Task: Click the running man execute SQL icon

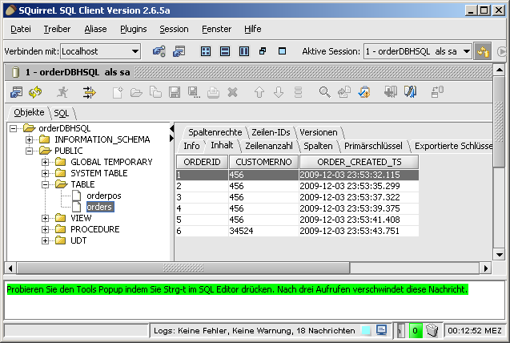Action: [62, 92]
